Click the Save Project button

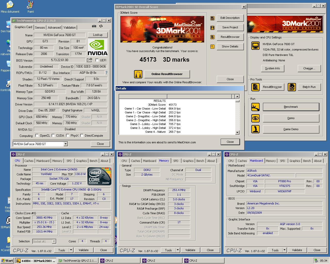pyautogui.click(x=230, y=27)
